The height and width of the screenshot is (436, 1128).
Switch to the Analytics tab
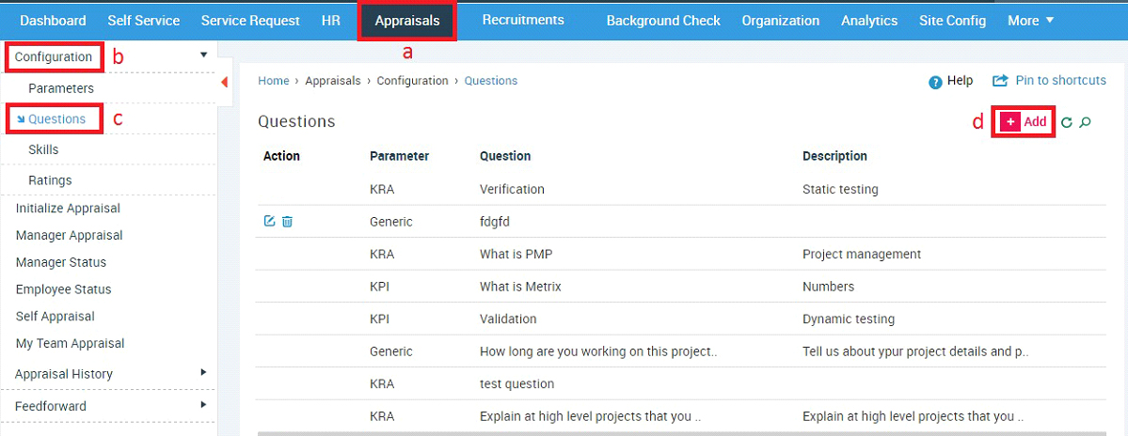(x=869, y=21)
